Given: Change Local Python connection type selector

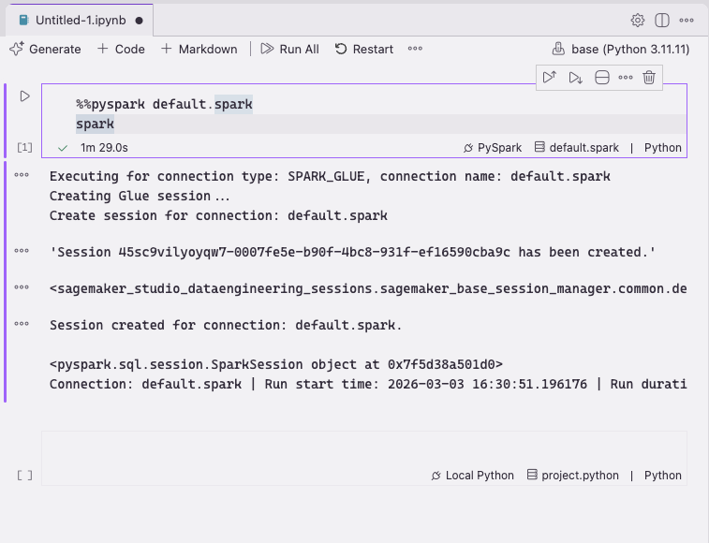Looking at the screenshot, I should (x=473, y=476).
